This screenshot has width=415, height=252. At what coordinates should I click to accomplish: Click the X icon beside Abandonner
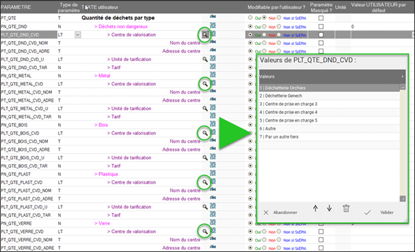point(266,212)
